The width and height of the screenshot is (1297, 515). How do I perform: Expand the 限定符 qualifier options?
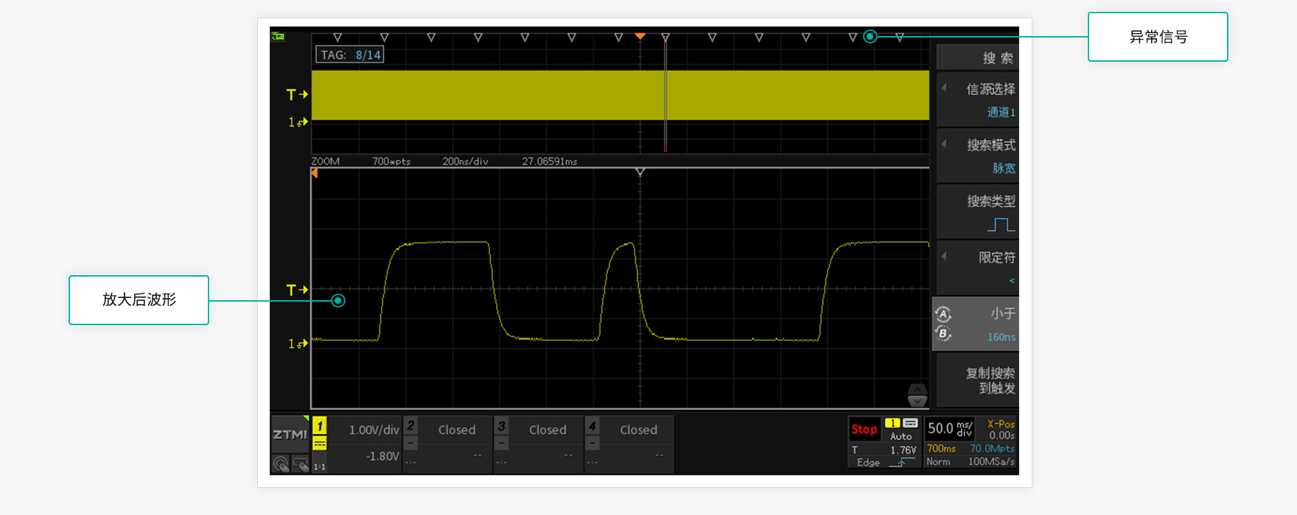(977, 267)
